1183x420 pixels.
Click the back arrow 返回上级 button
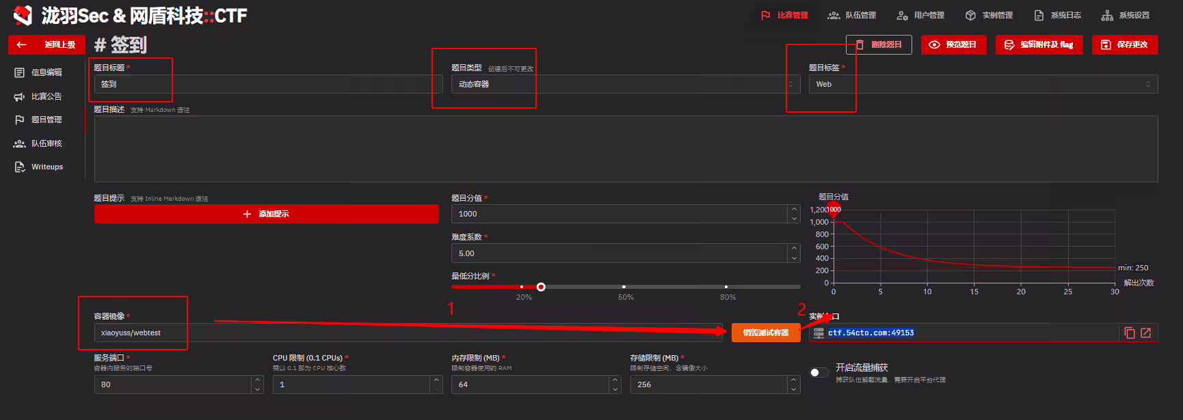click(x=46, y=44)
